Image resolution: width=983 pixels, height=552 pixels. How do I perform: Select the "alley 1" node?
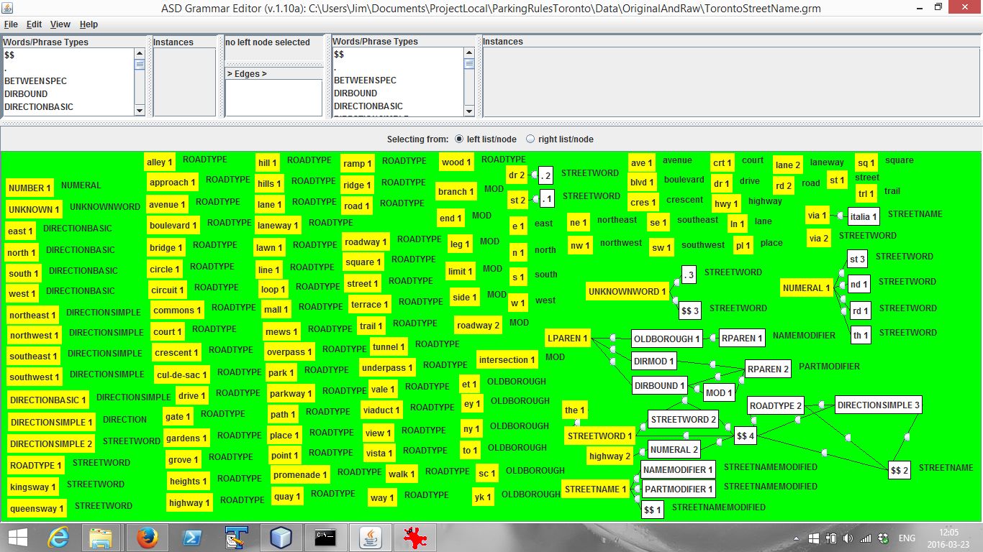coord(160,162)
